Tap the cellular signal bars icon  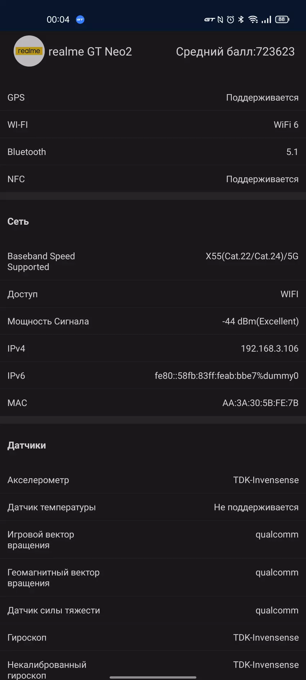[x=266, y=20]
